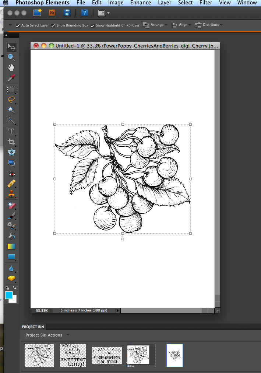Screen dimensions: 261x373
Task: Click the Save floppy disk icon
Action: click(x=67, y=13)
